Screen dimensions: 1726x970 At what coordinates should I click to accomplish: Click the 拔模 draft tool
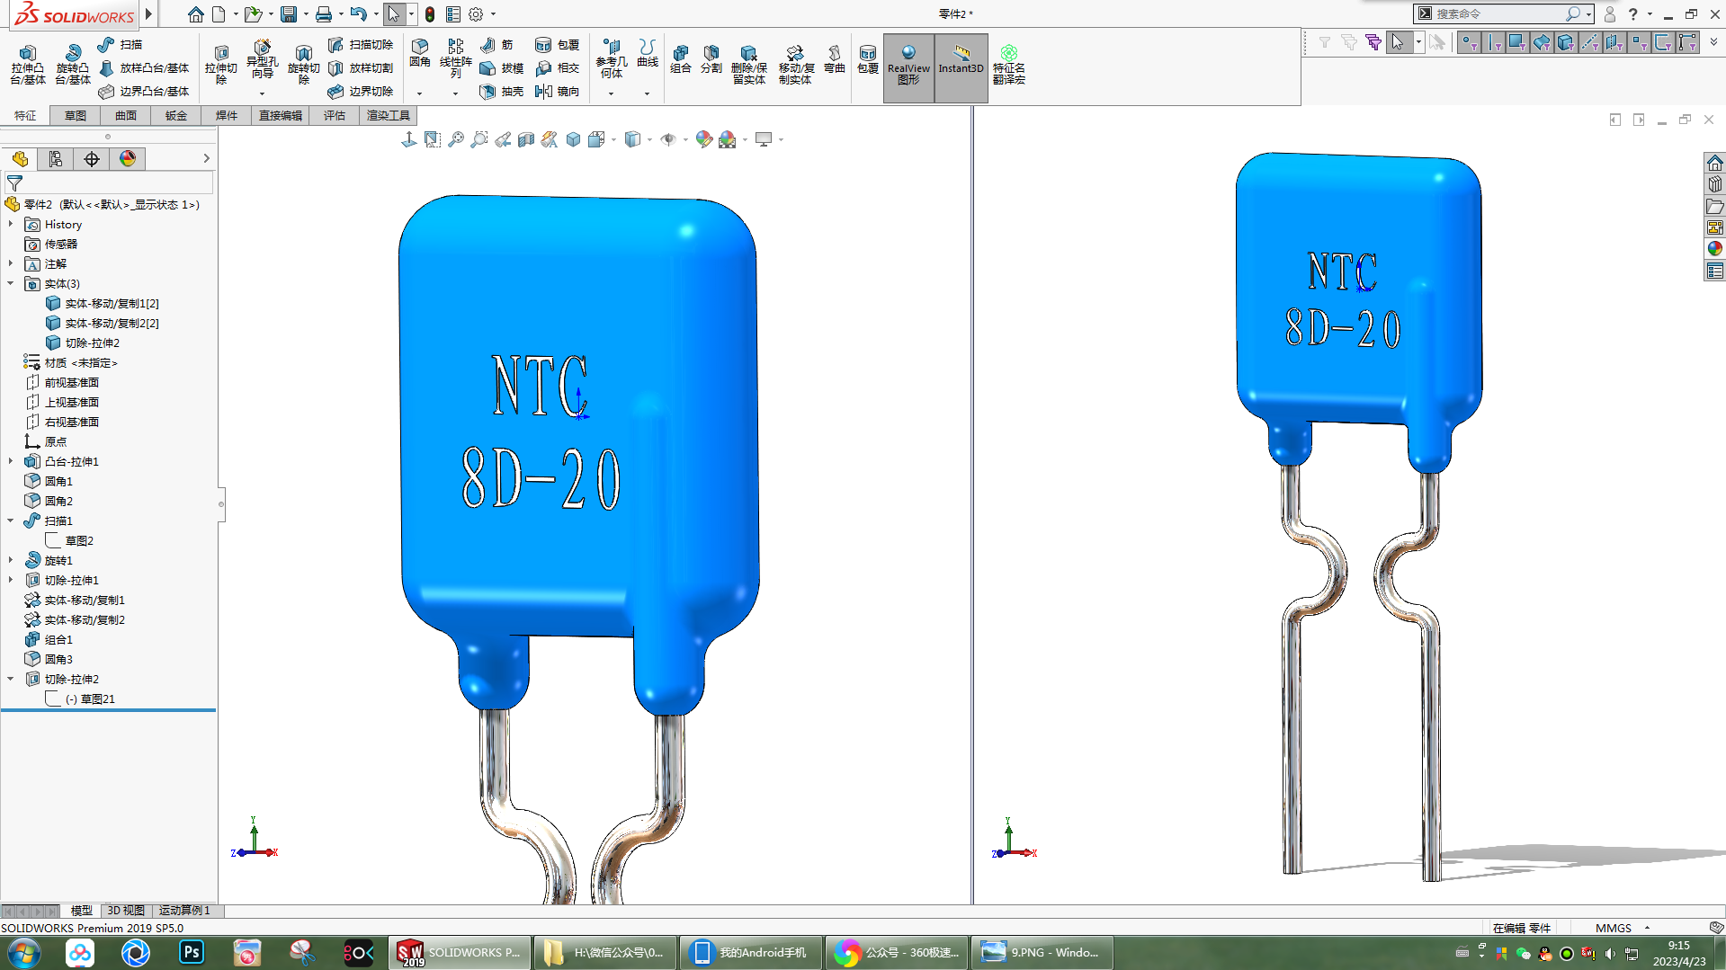(x=501, y=67)
